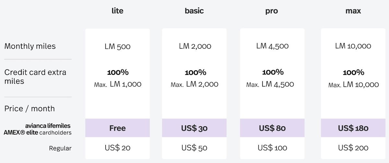Choose the max plan heading
Screen dimensions: 389x163
353,11
